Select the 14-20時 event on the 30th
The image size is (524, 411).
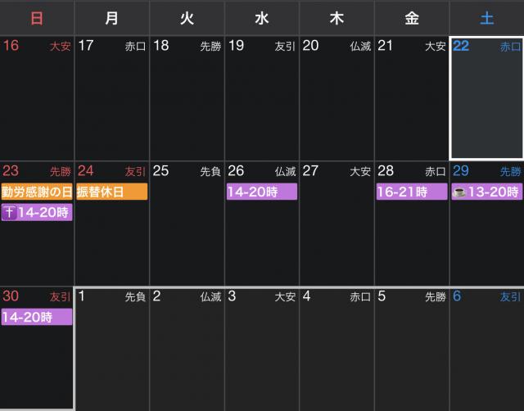click(x=37, y=317)
